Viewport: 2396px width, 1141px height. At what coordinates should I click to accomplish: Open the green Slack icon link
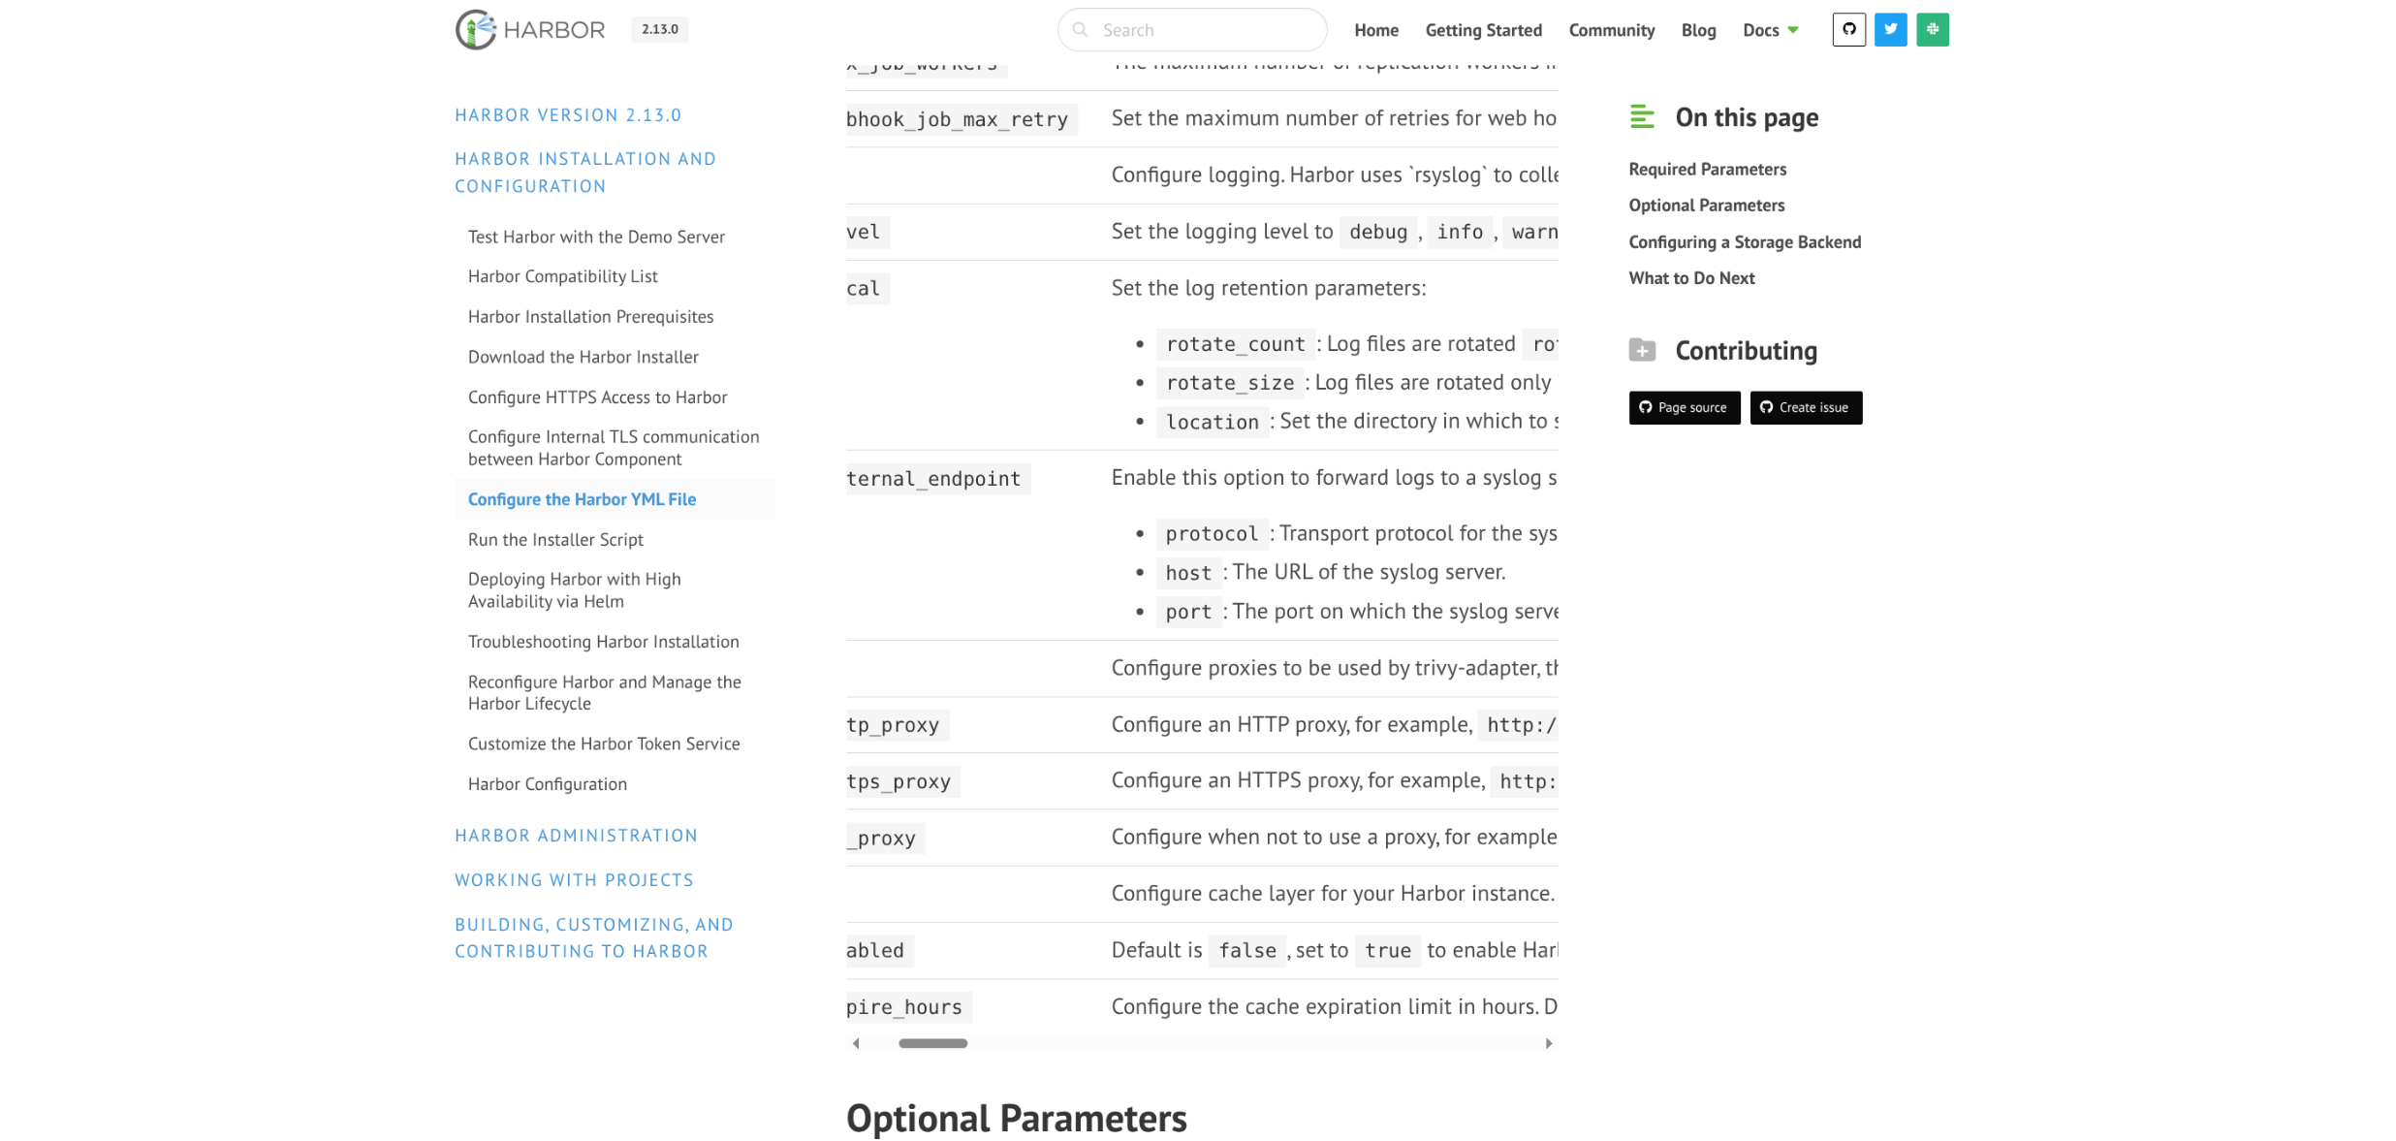(x=1932, y=30)
